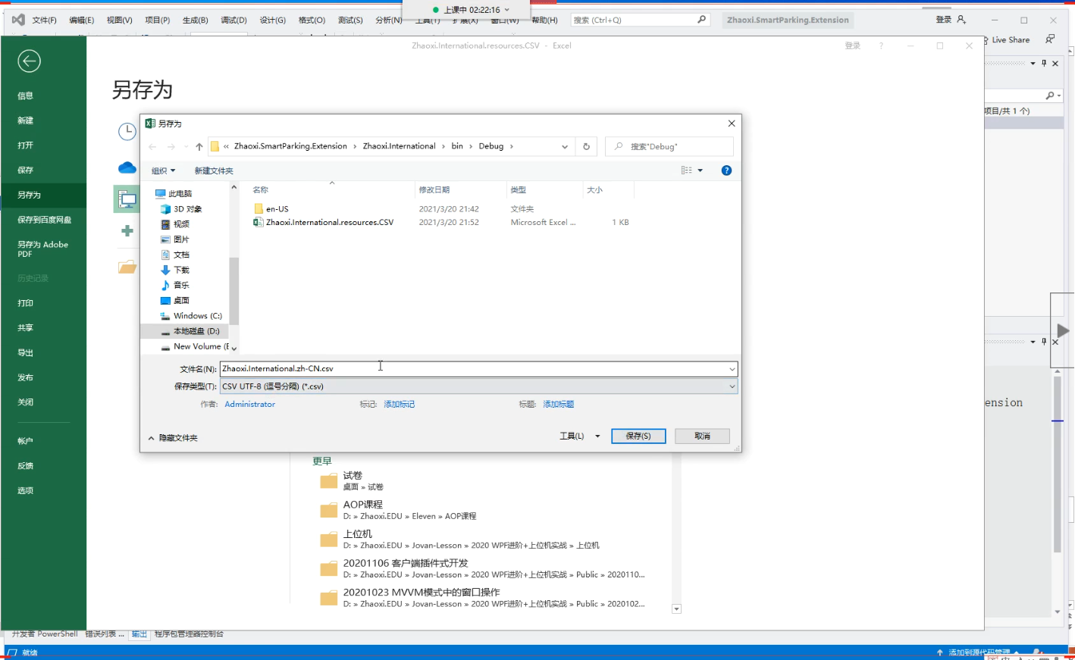Select the en-US folder
Screen dimensions: 1075x660
pyautogui.click(x=277, y=209)
